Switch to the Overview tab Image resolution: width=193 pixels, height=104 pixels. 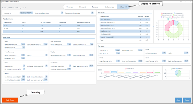tap(70, 7)
